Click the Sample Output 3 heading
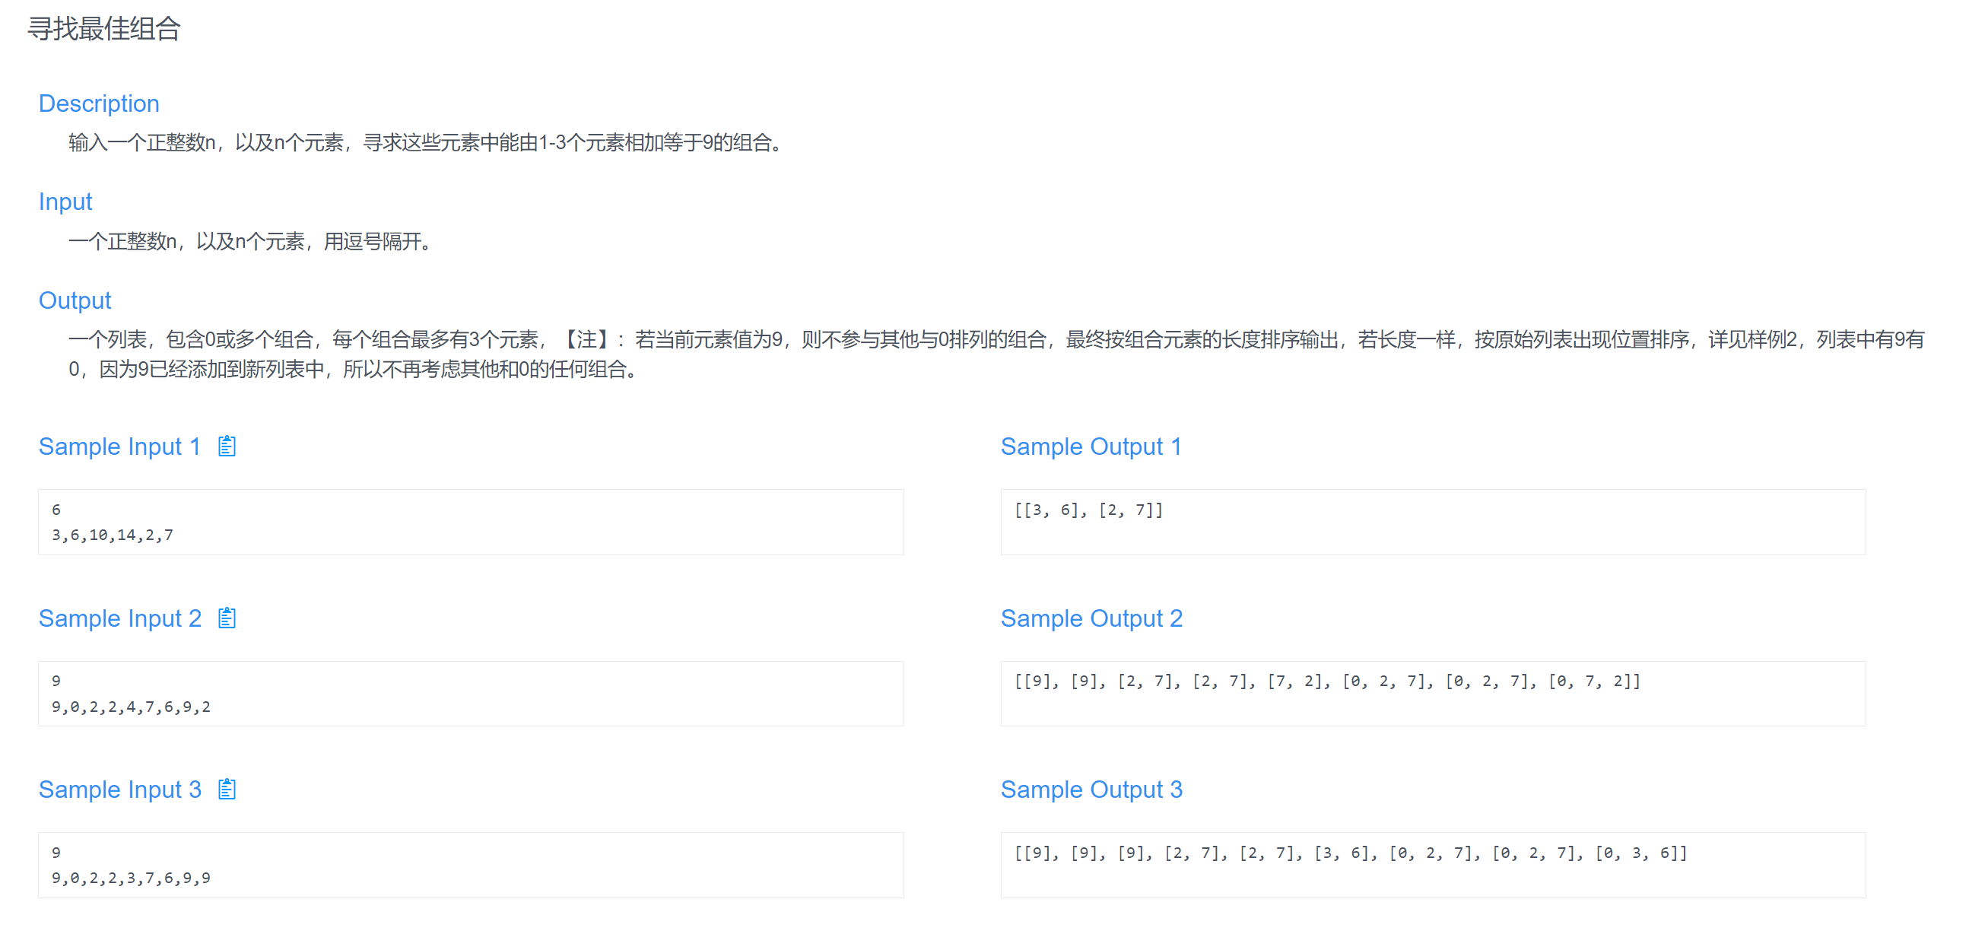Viewport: 1969px width, 931px height. pos(1091,789)
